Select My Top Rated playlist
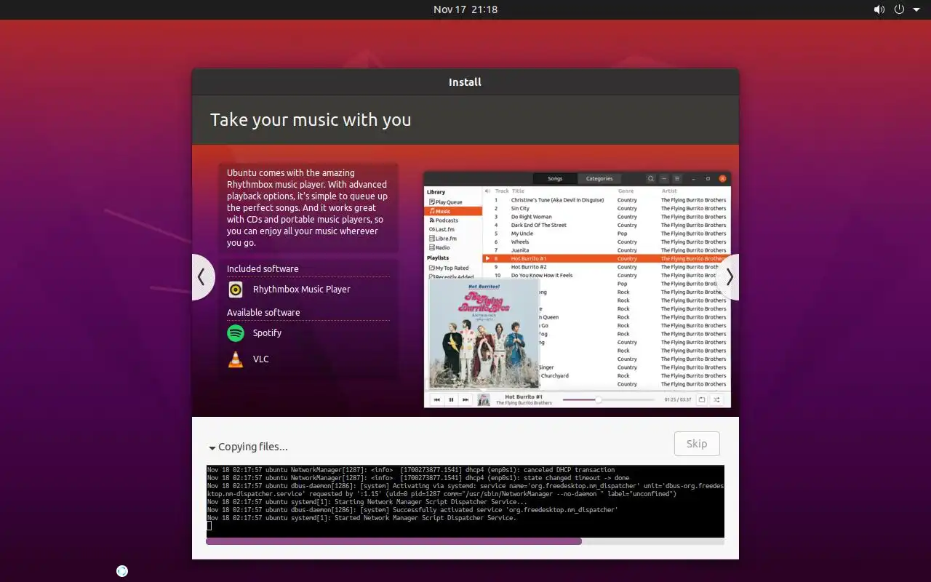This screenshot has width=931, height=582. click(452, 268)
